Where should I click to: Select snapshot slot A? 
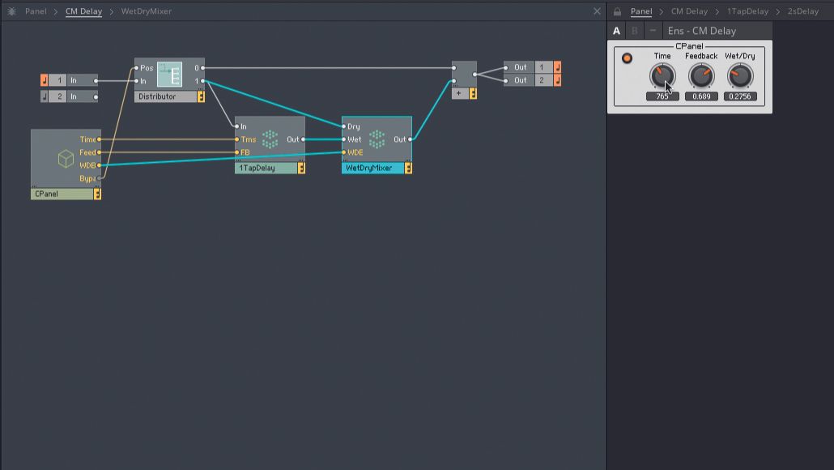[615, 30]
